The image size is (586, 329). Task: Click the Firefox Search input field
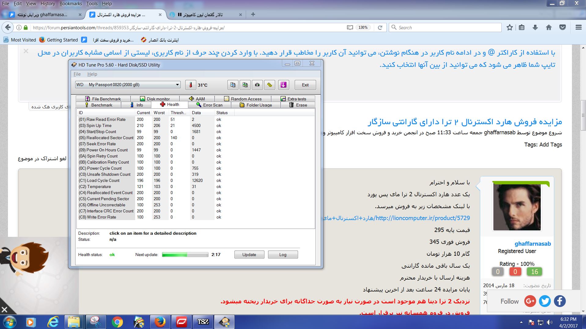tap(445, 27)
